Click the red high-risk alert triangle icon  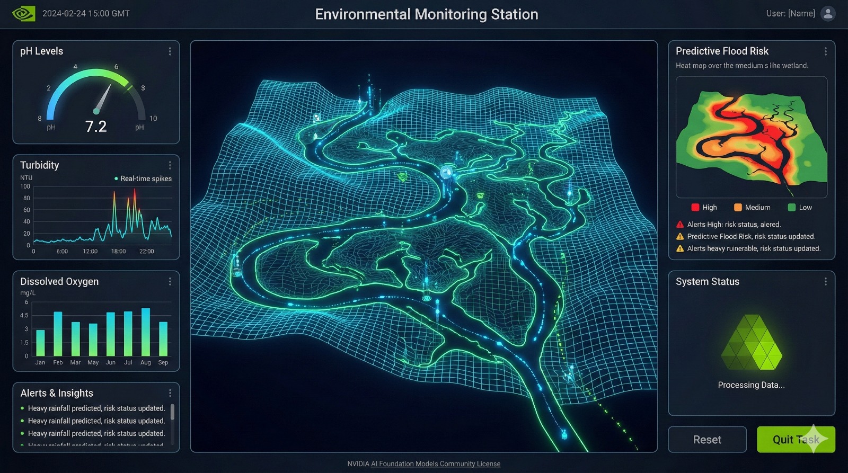680,225
